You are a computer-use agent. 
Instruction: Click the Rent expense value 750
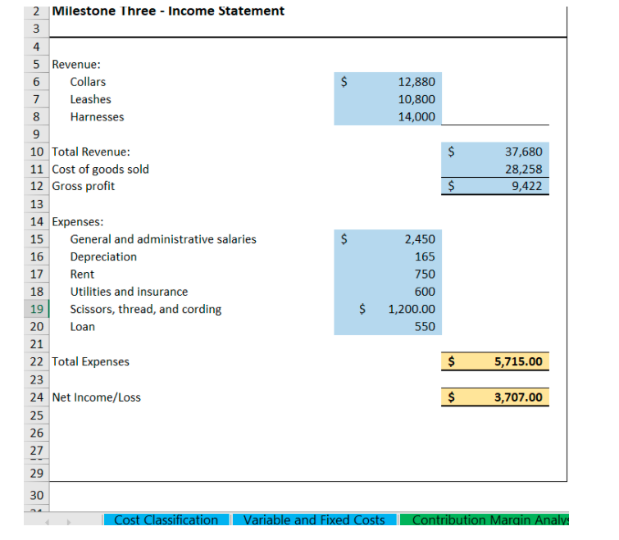pyautogui.click(x=388, y=274)
